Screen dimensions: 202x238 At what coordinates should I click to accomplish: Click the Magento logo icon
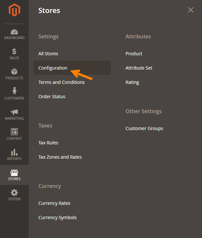(x=14, y=11)
